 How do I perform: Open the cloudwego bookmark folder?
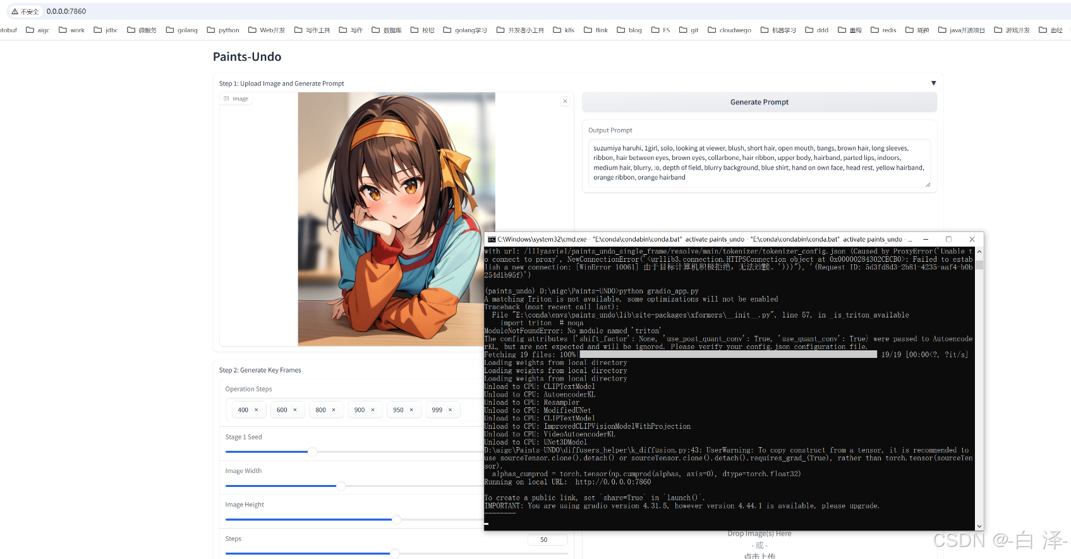tap(730, 30)
